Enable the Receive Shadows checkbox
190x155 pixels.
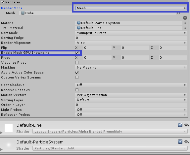tap(77, 90)
